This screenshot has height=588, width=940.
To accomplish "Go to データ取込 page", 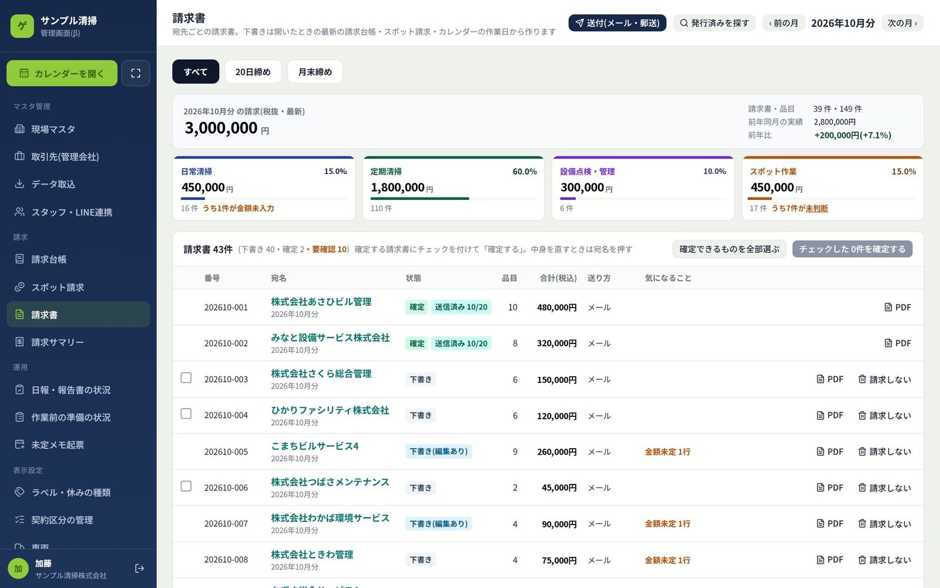I will tap(78, 184).
